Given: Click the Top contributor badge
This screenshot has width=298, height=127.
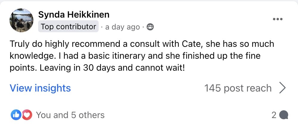Looking at the screenshot, I should coord(69,27).
